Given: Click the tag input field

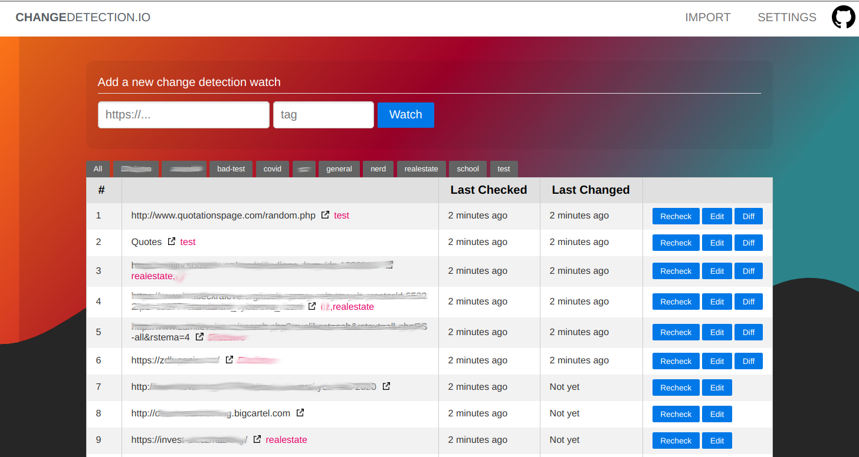Looking at the screenshot, I should [x=323, y=115].
